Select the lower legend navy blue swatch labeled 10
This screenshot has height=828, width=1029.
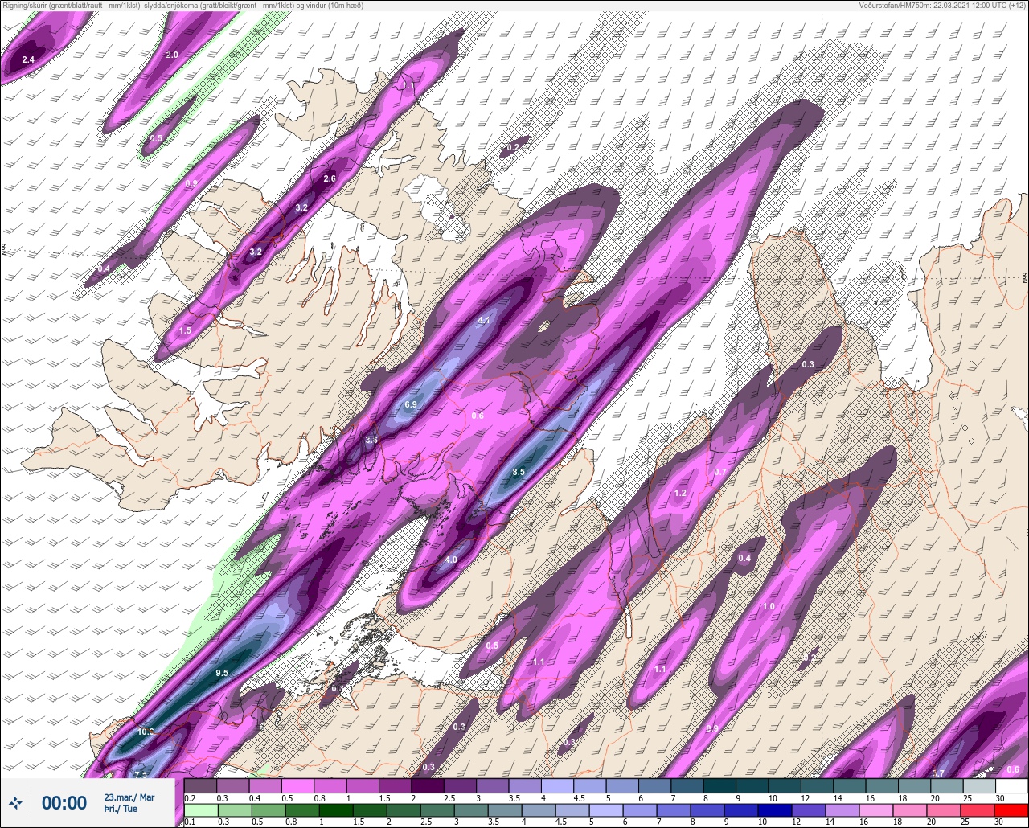click(775, 809)
